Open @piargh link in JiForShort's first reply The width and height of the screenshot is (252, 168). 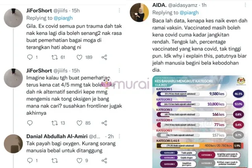(63, 18)
